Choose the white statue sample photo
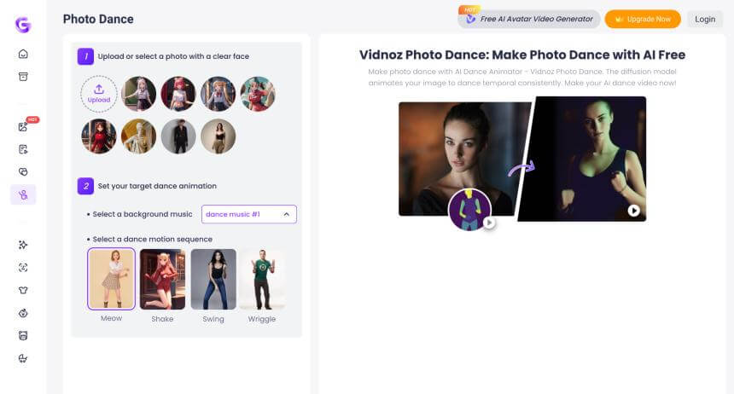 [x=138, y=136]
